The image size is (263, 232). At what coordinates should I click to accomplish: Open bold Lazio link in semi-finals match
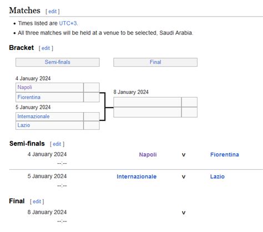click(x=218, y=176)
